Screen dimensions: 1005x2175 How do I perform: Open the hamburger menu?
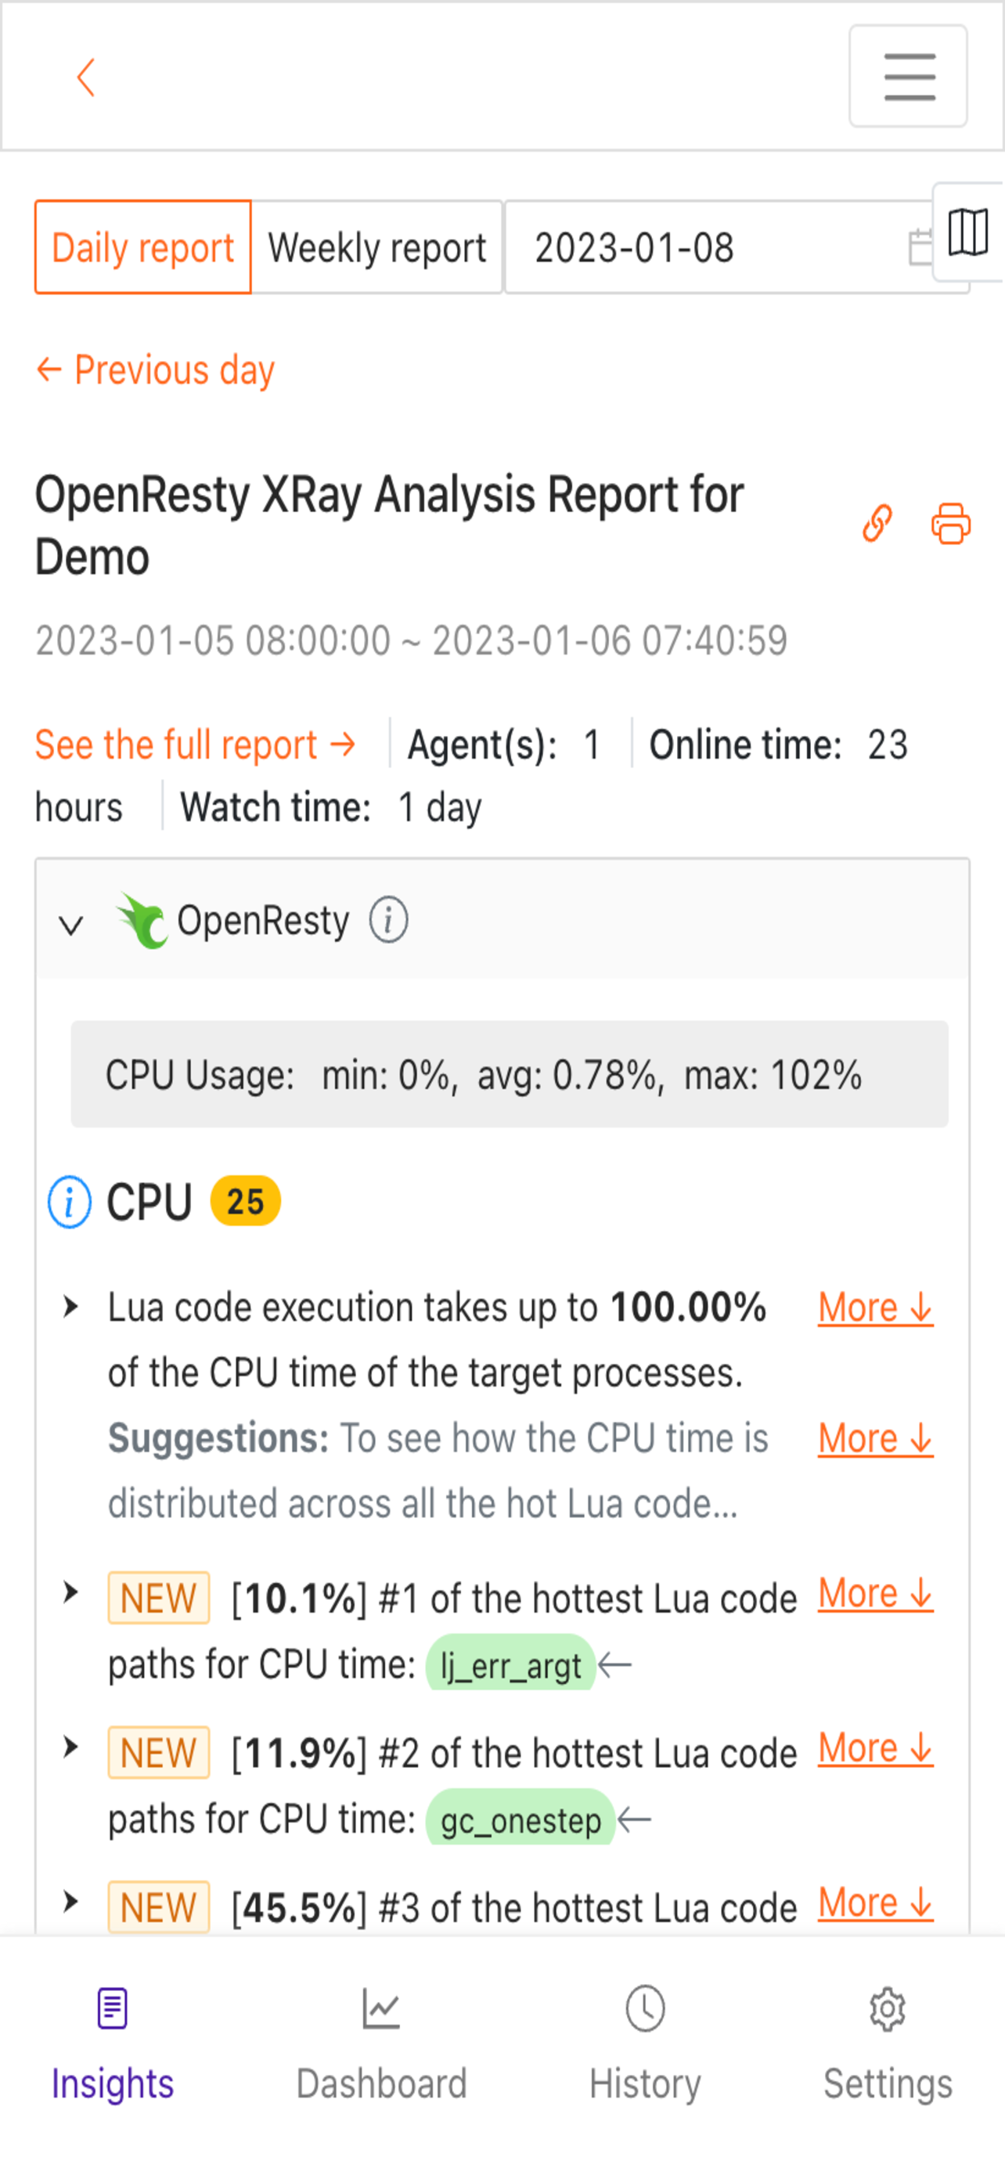(x=908, y=76)
